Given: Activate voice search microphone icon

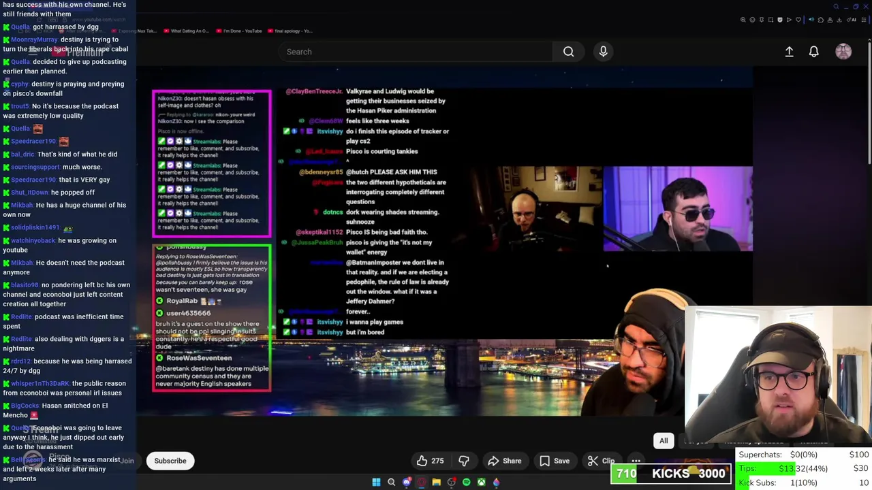Looking at the screenshot, I should click(603, 52).
